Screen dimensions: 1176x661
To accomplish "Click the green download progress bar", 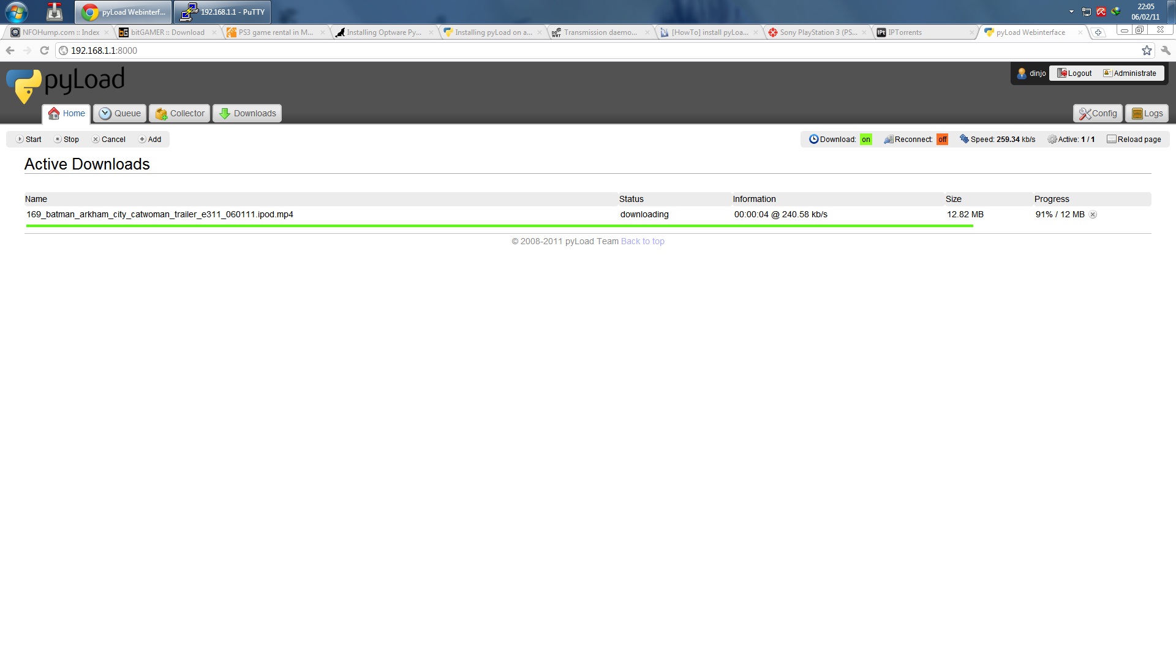I will (x=499, y=226).
